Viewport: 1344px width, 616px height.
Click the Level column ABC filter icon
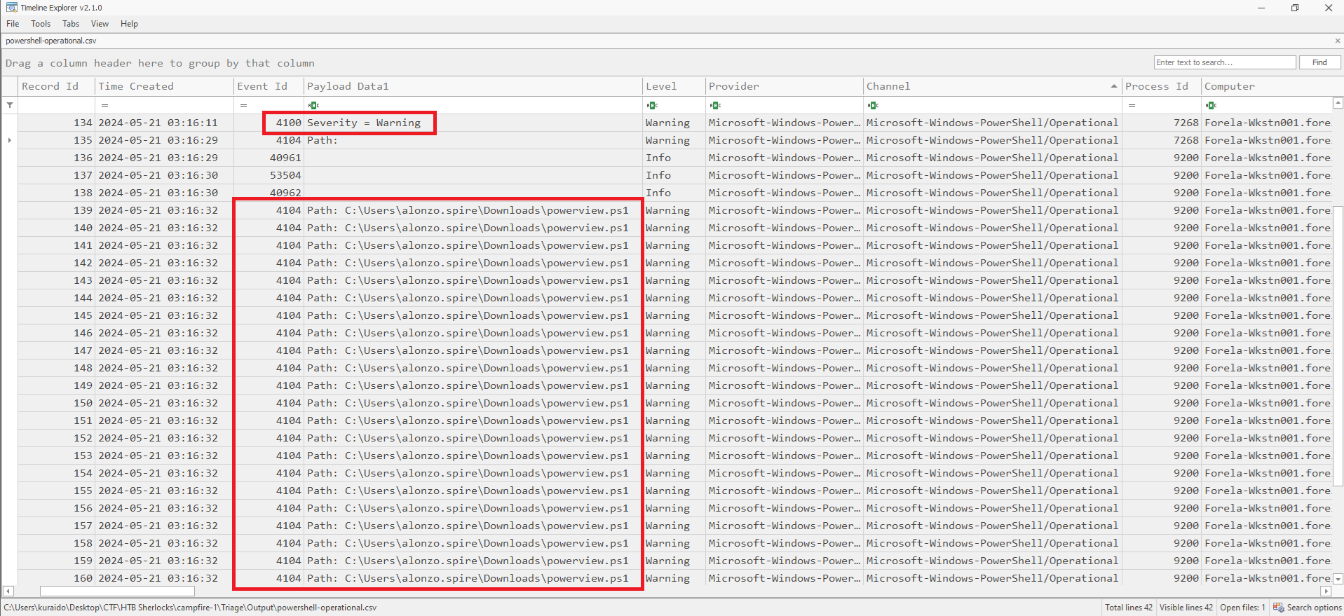(652, 105)
